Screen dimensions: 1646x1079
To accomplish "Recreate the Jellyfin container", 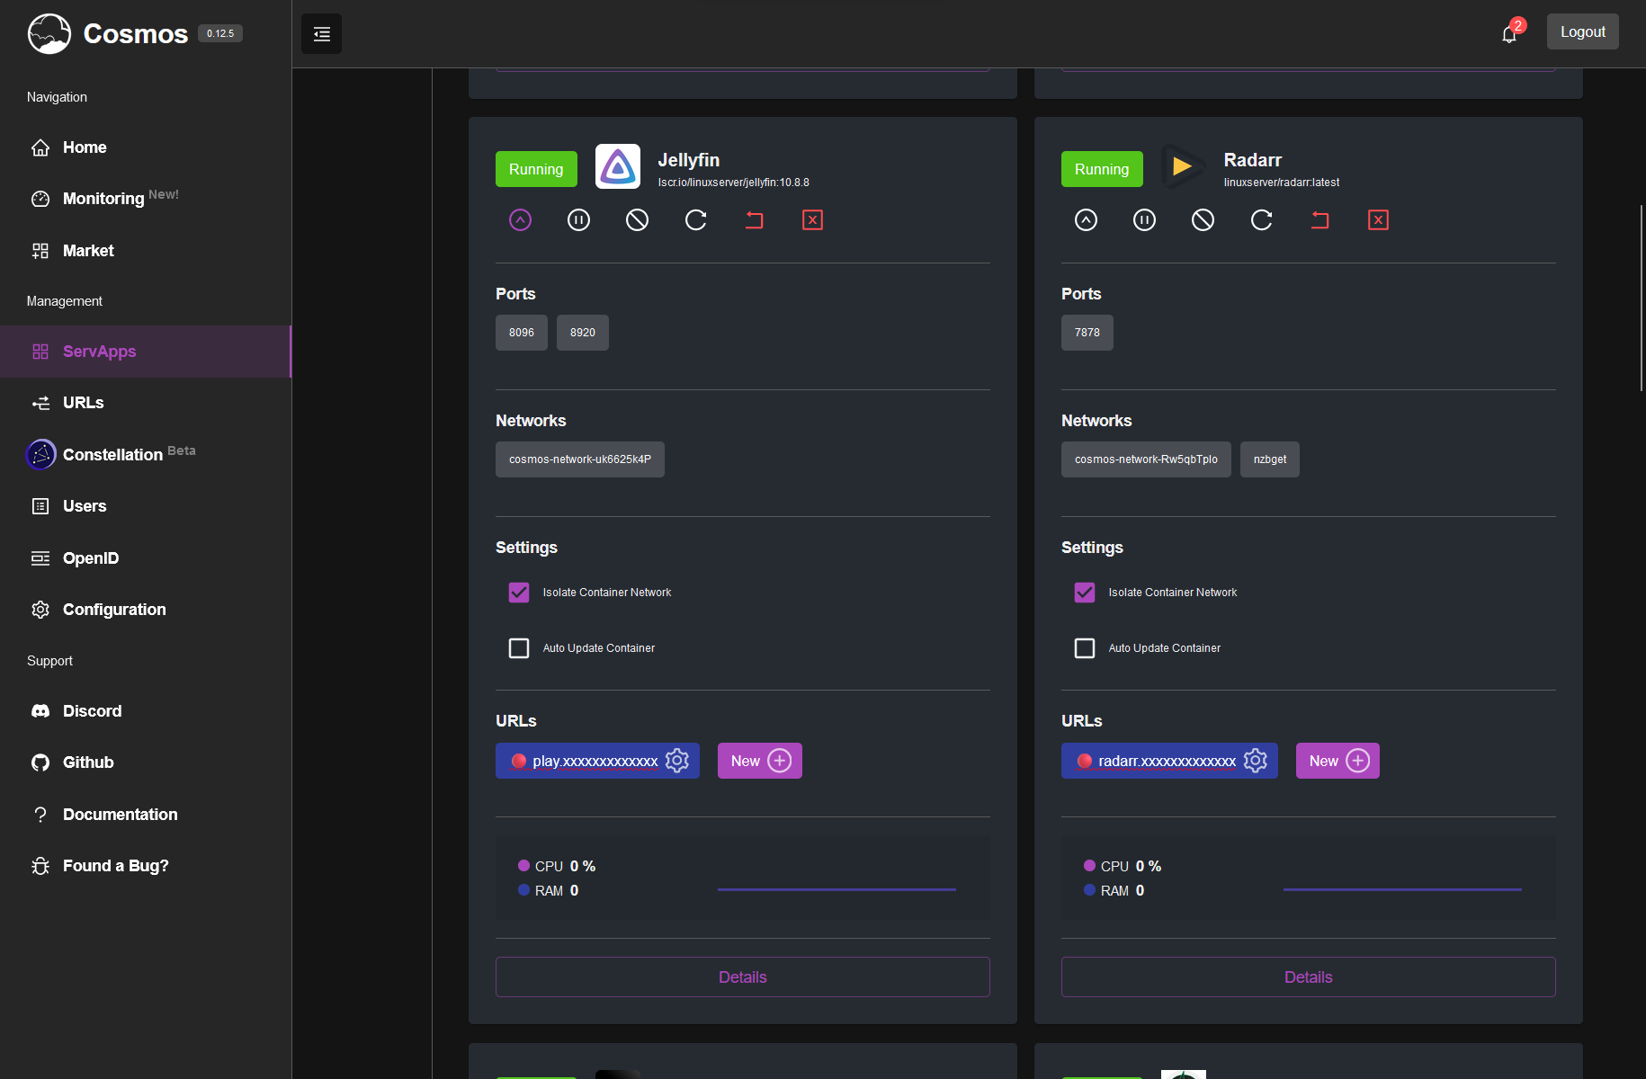I will click(755, 219).
